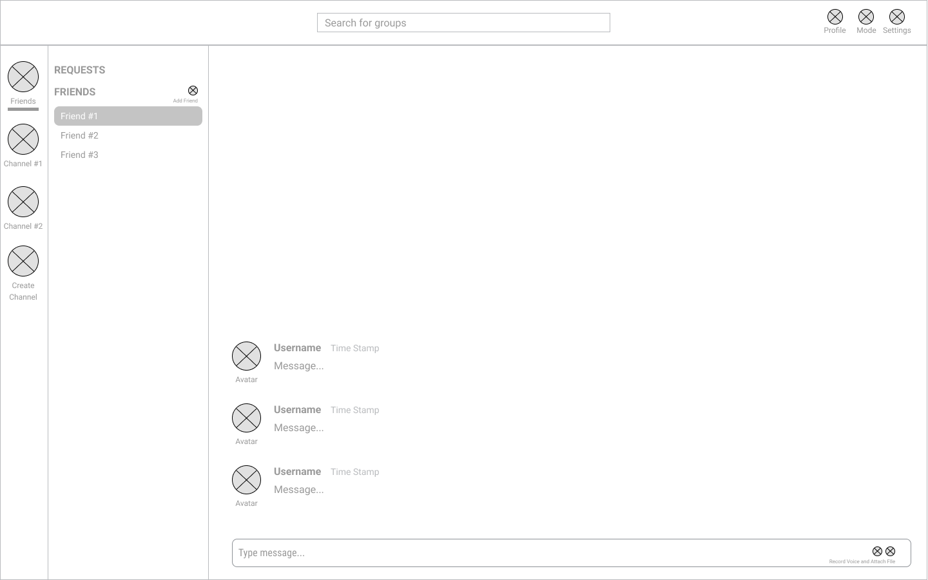The image size is (928, 580).
Task: Toggle the Mode icon in the top bar
Action: (866, 17)
